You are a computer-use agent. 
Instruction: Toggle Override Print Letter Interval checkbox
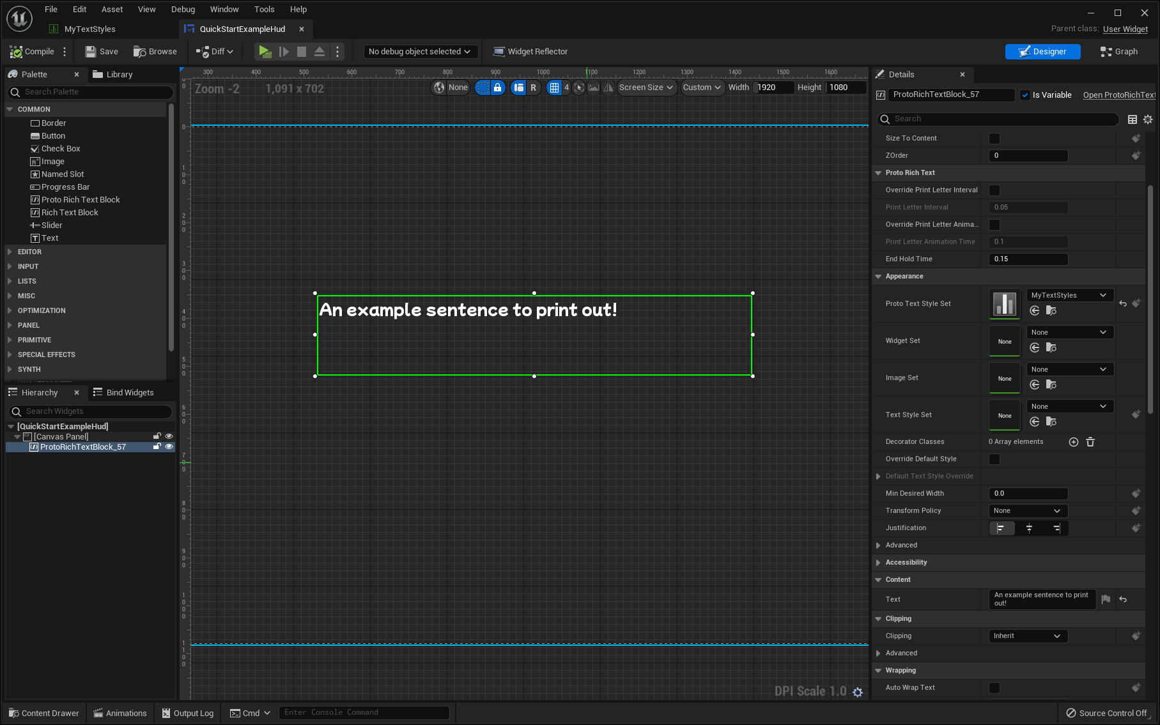[994, 190]
